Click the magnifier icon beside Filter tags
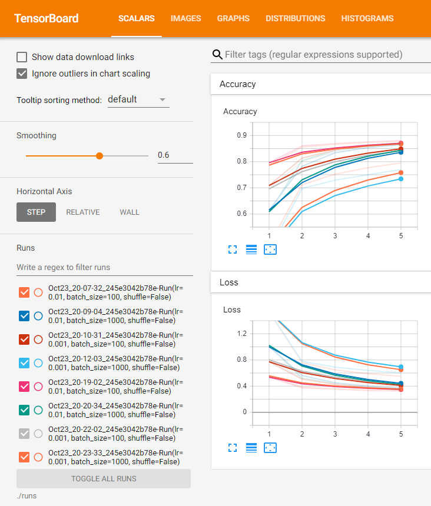 217,55
